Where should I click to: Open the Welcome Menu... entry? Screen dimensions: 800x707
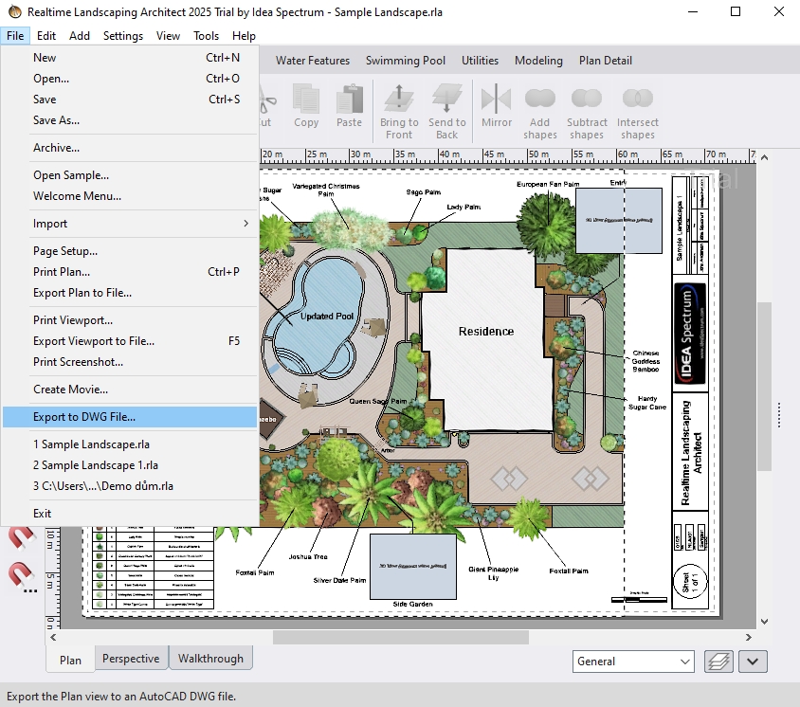tap(130, 196)
